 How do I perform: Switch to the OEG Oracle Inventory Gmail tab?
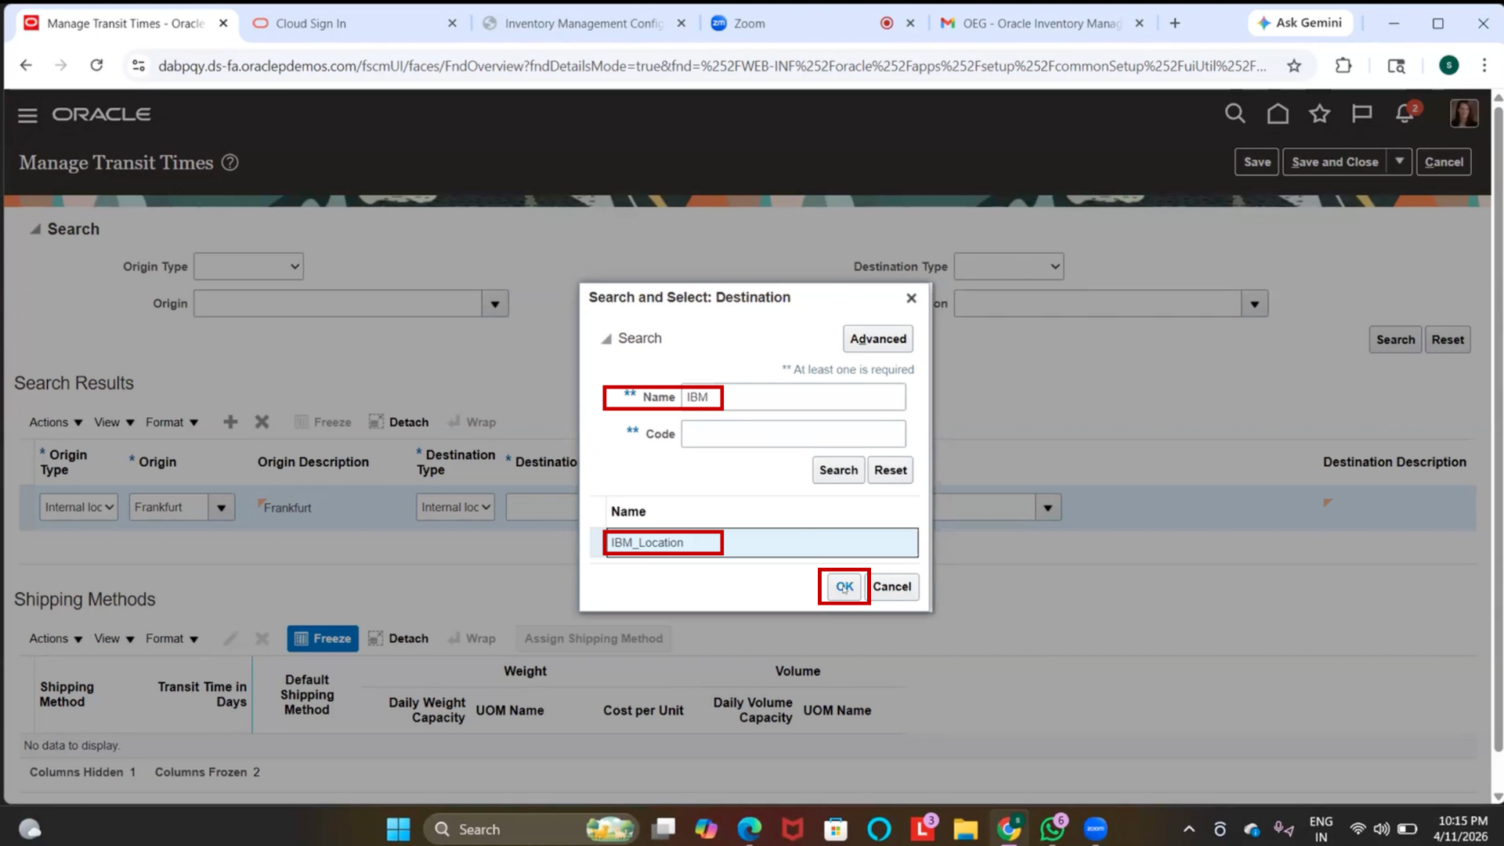(x=1042, y=23)
